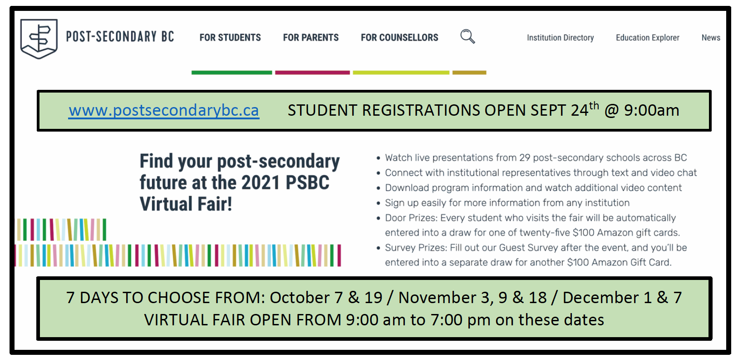Click the Find your post-secondary future heading
Viewport: 738px width, 363px height.
239,182
